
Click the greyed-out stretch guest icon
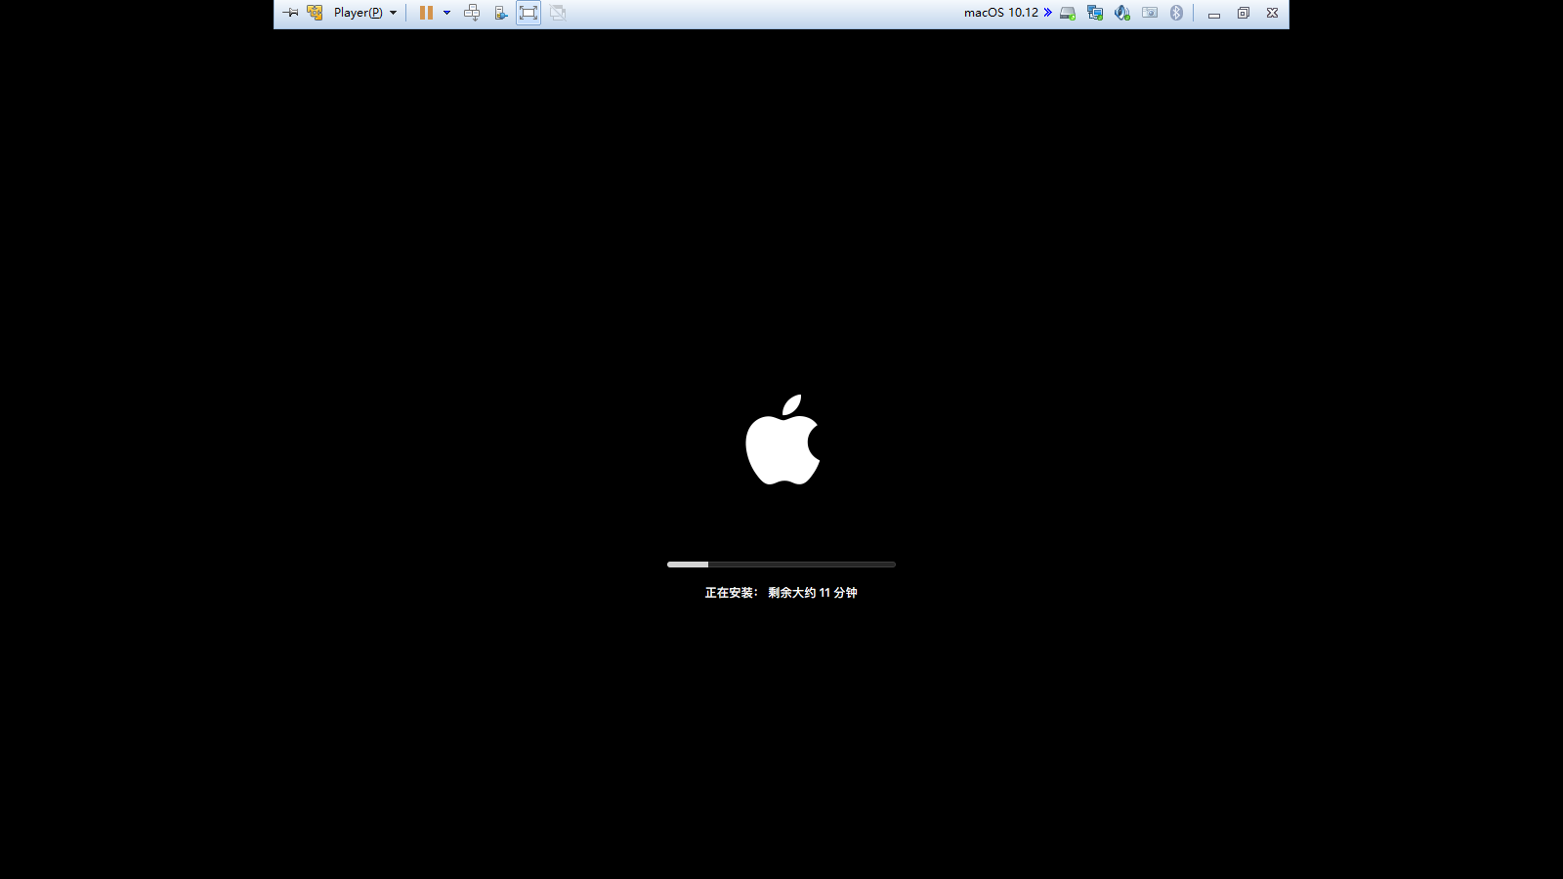point(558,13)
